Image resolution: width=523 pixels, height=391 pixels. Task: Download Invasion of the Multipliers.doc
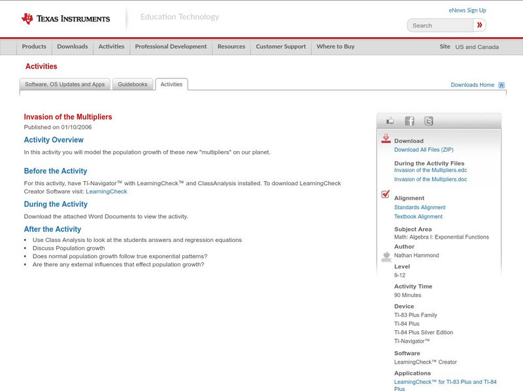430,179
